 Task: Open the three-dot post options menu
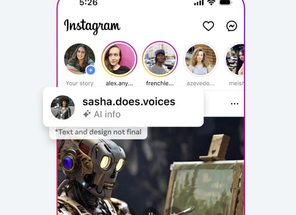(x=234, y=103)
